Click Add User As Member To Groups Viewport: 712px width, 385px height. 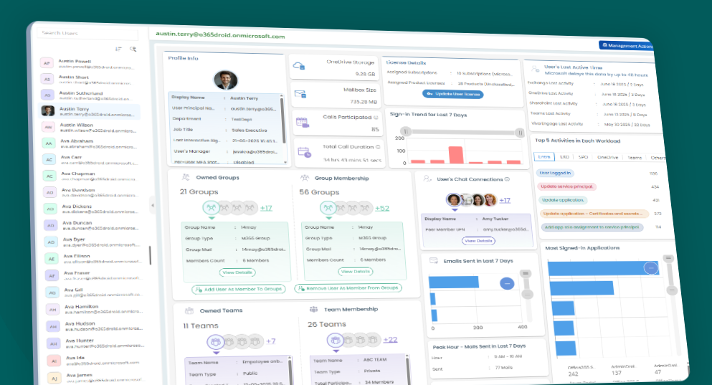pos(239,288)
